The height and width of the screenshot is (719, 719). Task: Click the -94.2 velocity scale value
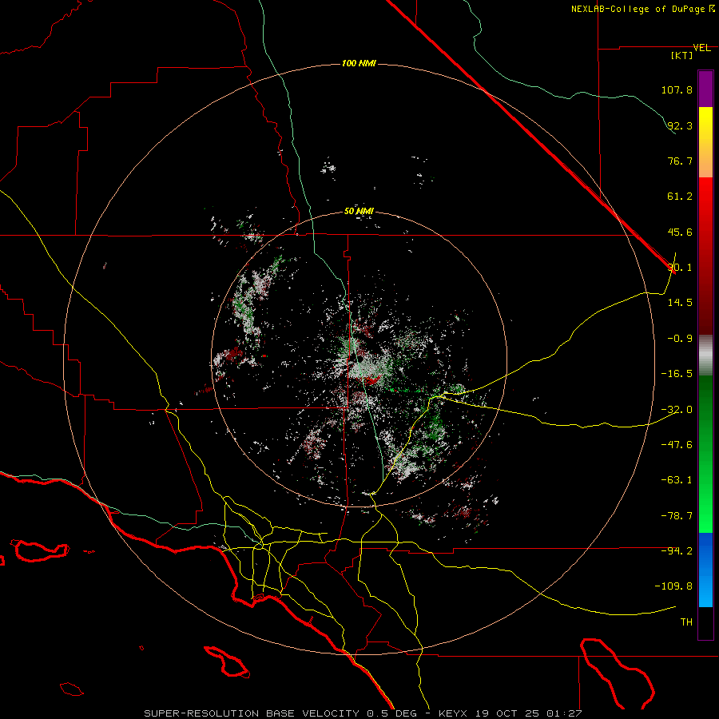[x=677, y=550]
